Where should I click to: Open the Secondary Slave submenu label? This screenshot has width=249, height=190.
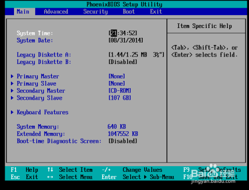coord(39,98)
